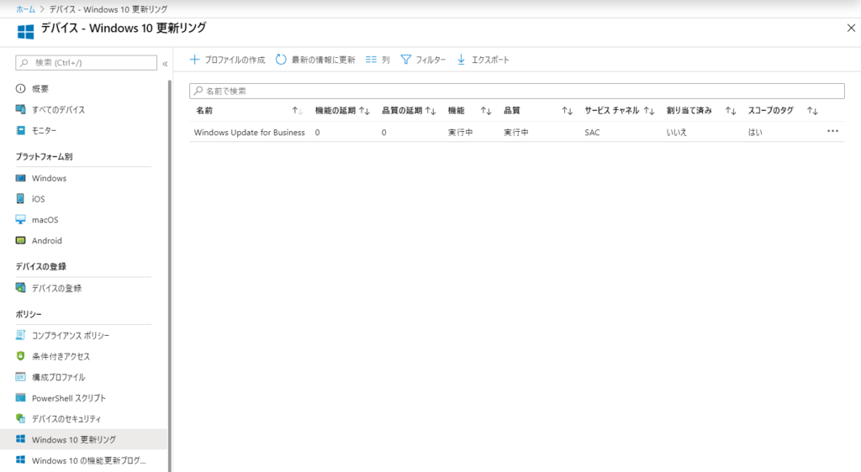Collapse the sidebar with the double chevron
The height and width of the screenshot is (472, 861).
click(x=165, y=64)
